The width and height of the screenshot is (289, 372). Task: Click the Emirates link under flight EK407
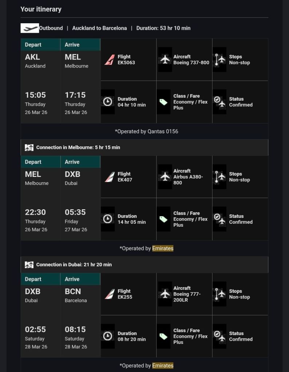(x=162, y=248)
